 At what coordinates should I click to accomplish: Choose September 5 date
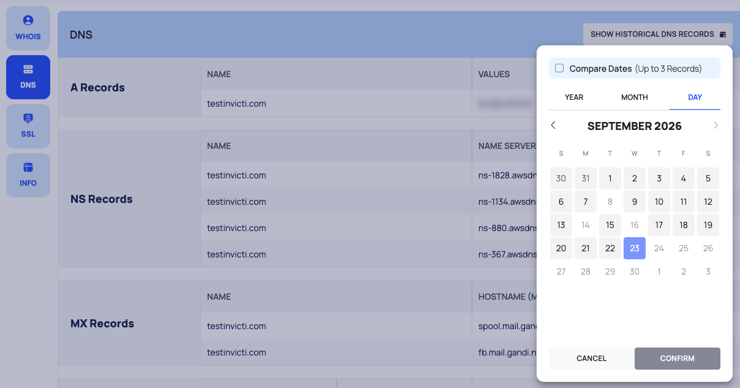708,178
